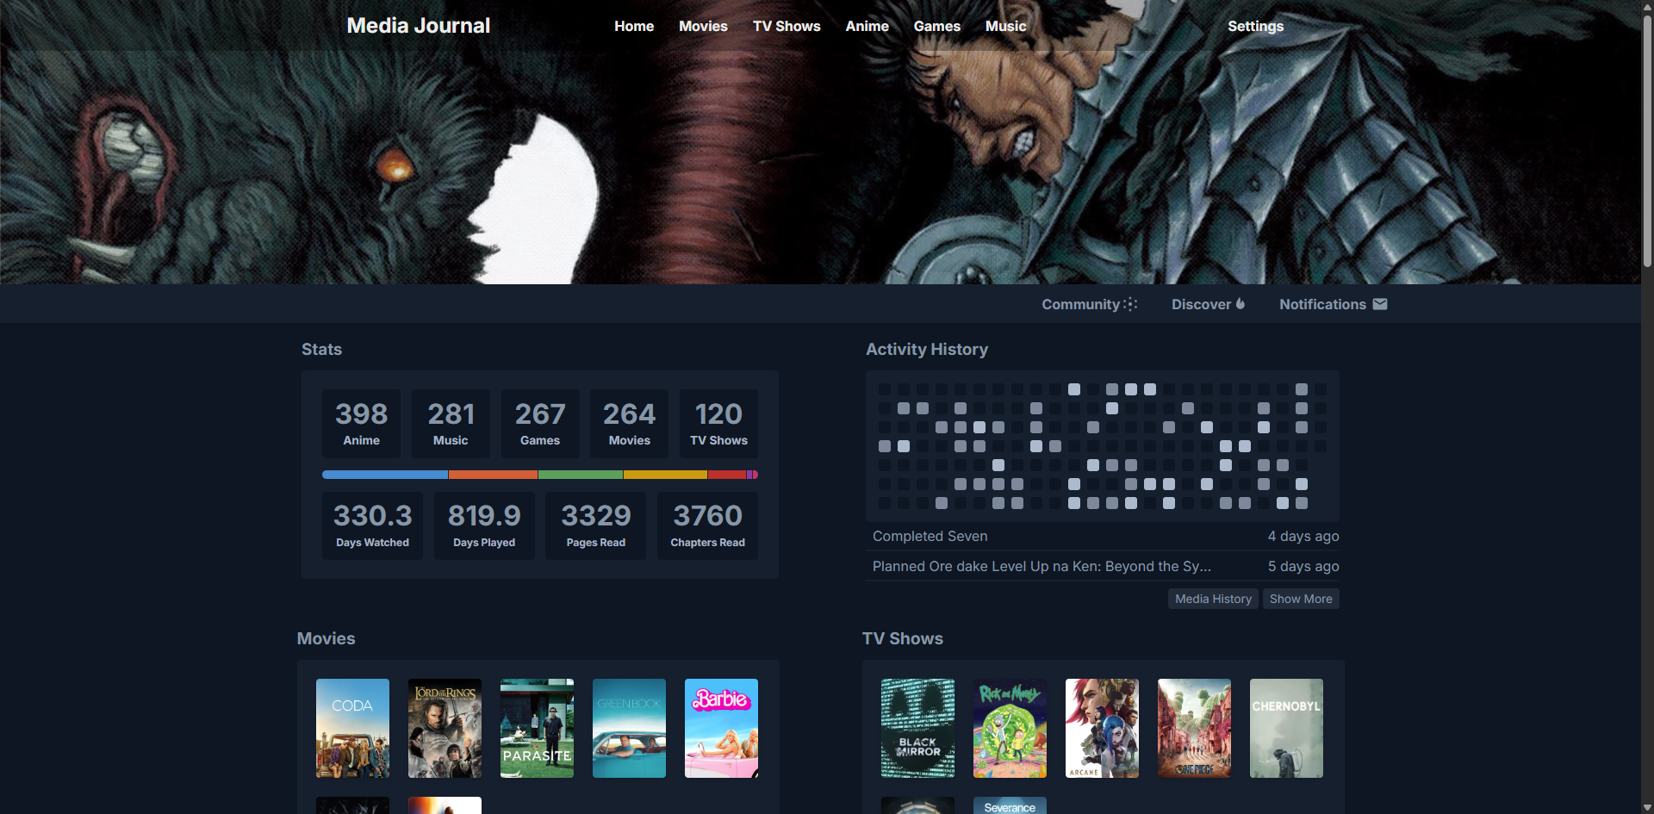Click the 3329 Pages Read tile
This screenshot has height=814, width=1654.
click(x=596, y=525)
